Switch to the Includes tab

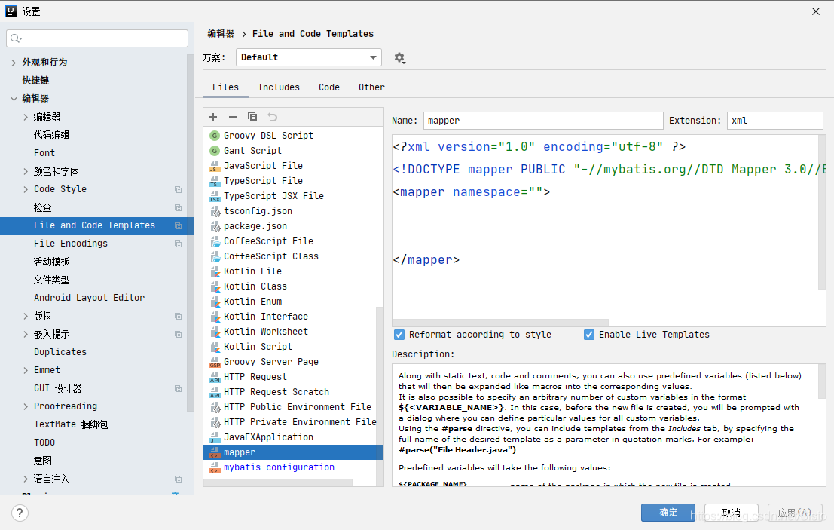279,87
